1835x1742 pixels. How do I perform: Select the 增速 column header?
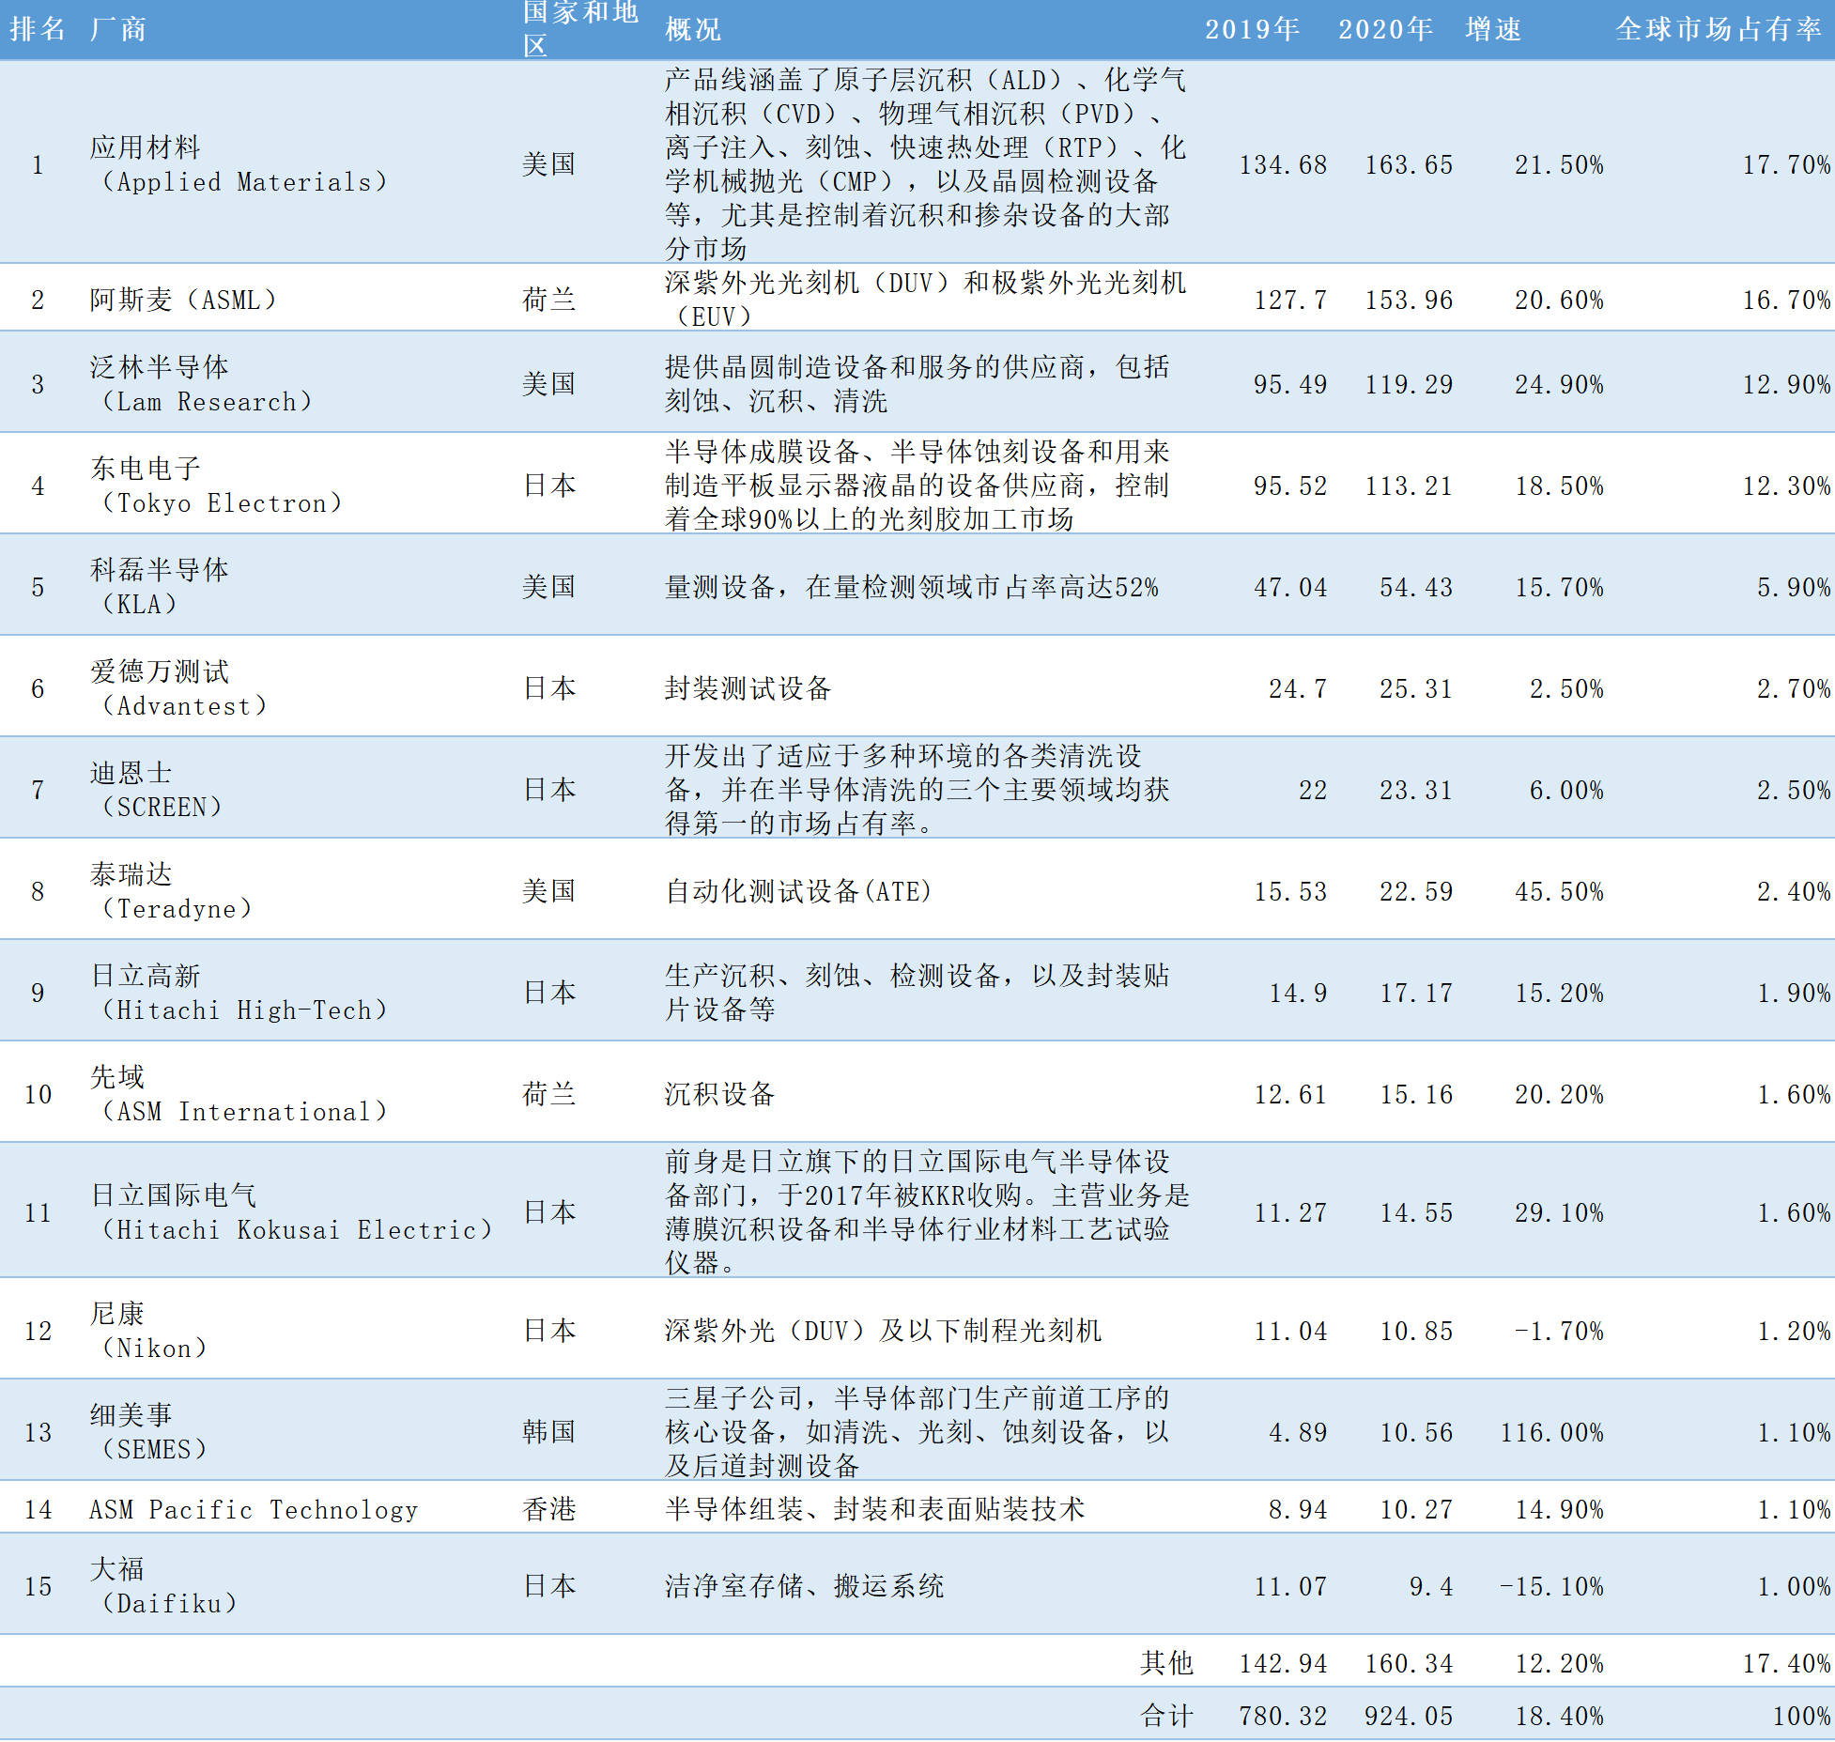tap(1493, 29)
